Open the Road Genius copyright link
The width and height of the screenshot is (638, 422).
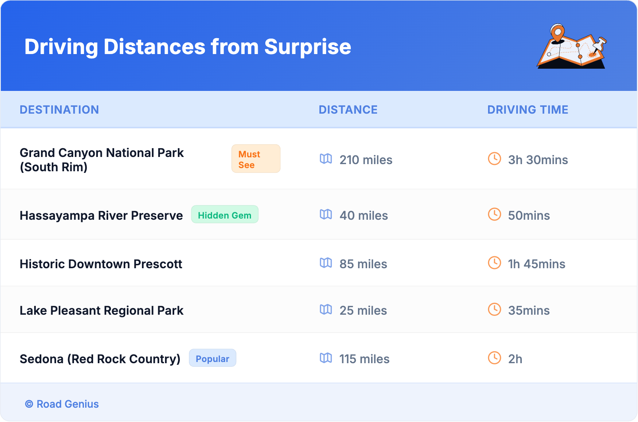[62, 404]
